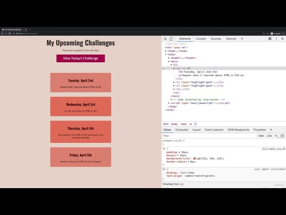Toggle the :hov element state panel
Screen dimensions: 286x215
point(261,136)
